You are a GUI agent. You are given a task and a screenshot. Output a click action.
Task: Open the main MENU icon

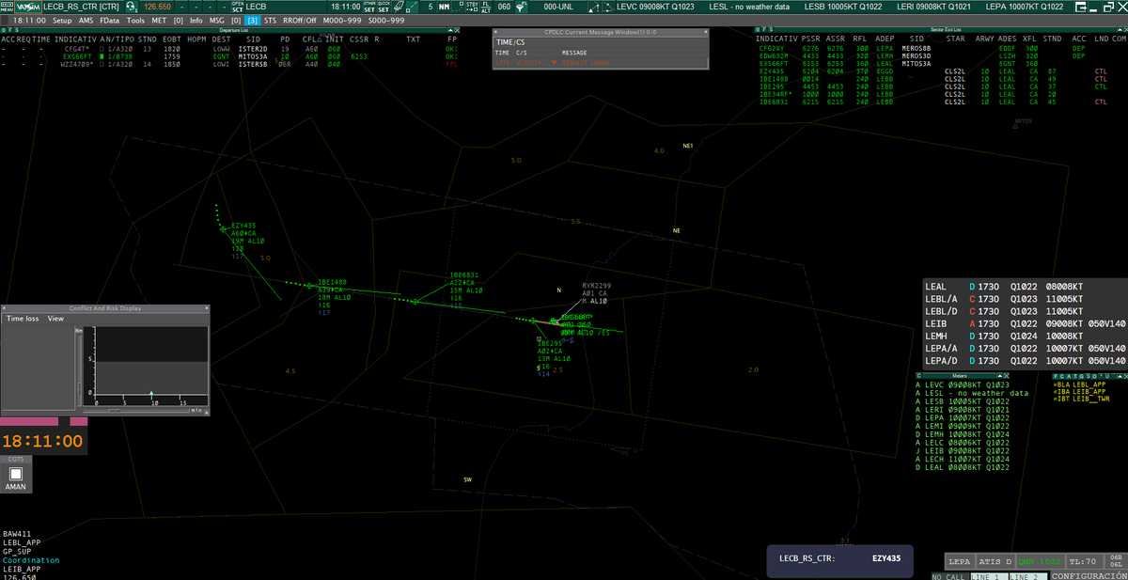[8, 7]
